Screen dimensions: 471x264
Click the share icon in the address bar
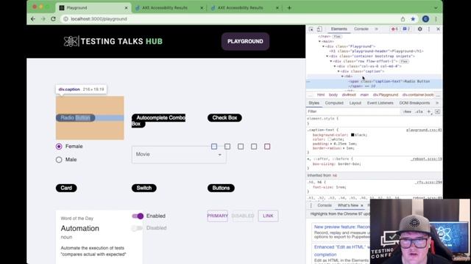coord(403,19)
